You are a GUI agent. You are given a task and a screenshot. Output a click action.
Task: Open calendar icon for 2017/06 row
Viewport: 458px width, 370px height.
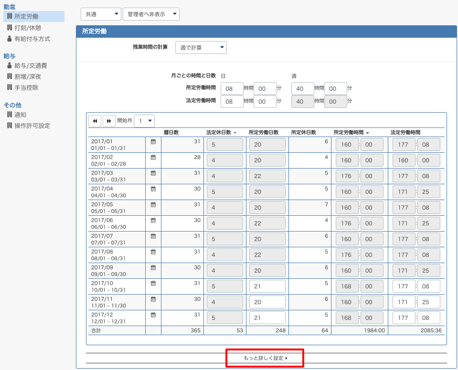point(153,221)
